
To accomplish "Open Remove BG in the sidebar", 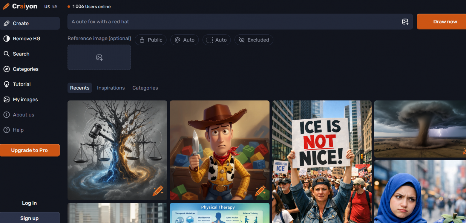I will point(30,39).
